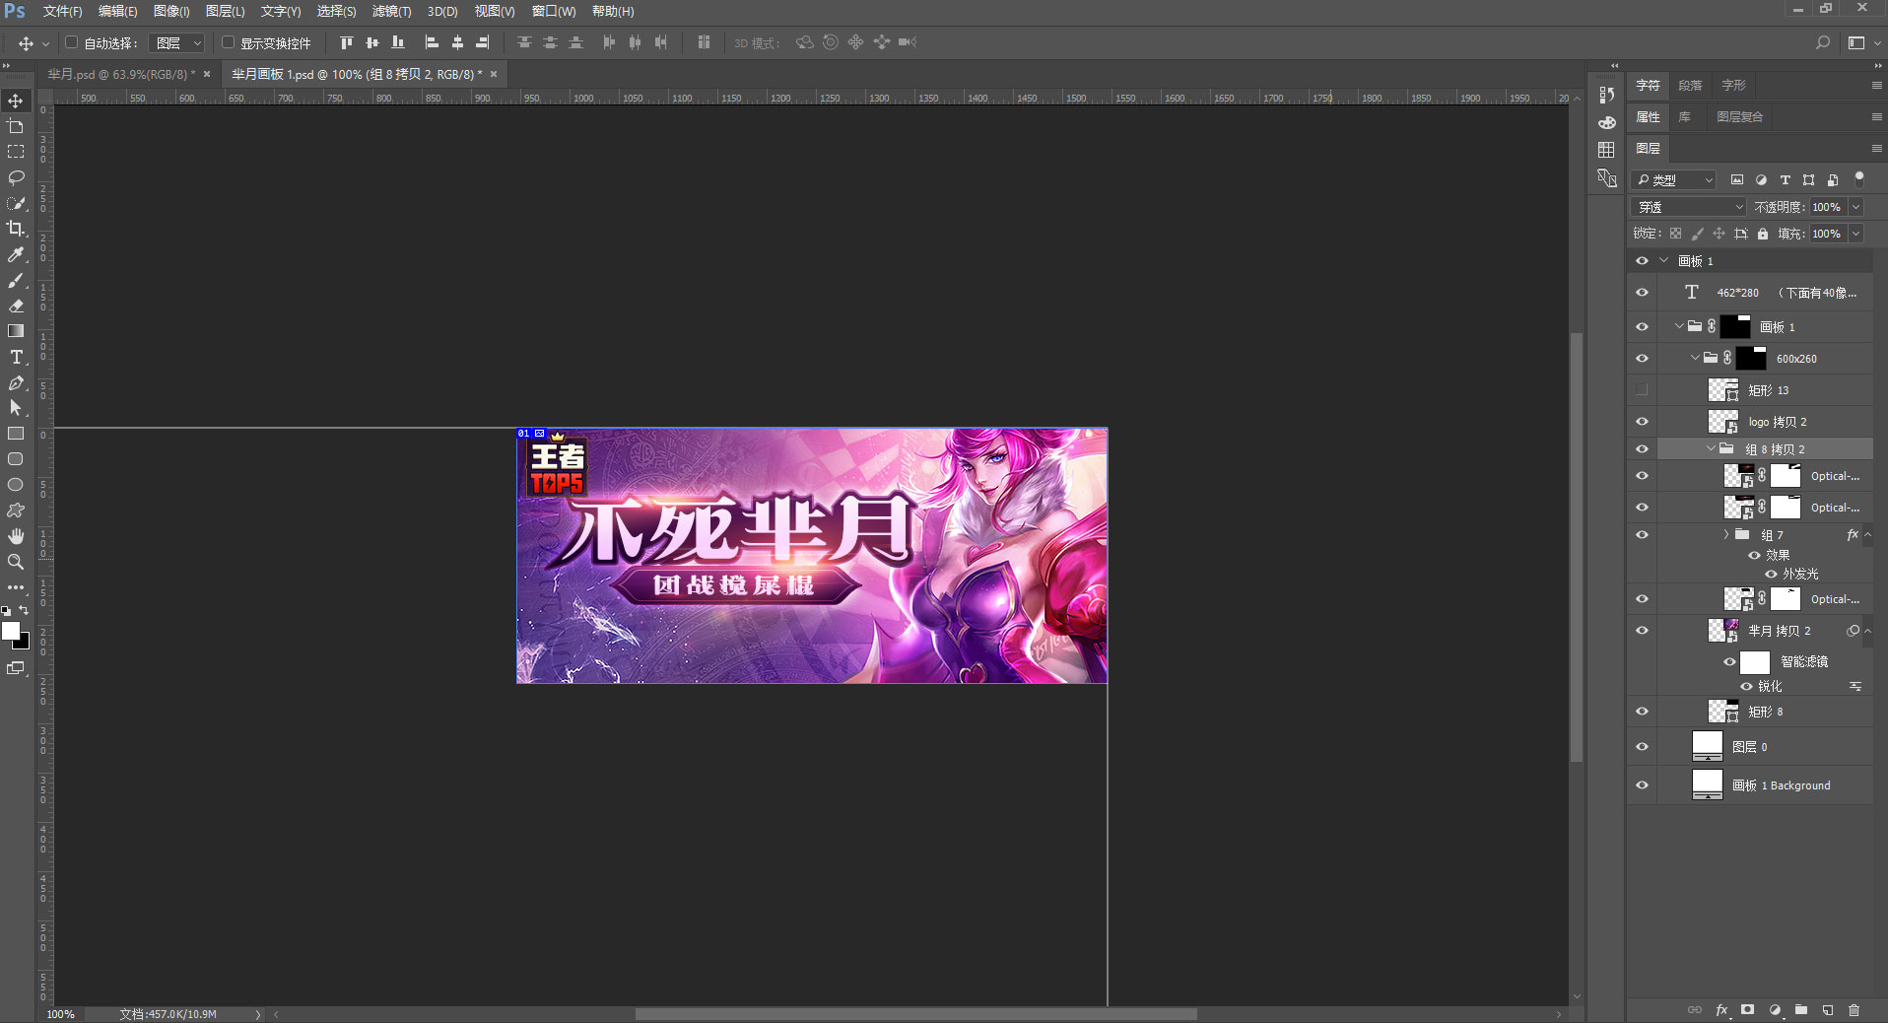Switch to the 芈月.psd document tab
This screenshot has width=1888, height=1023.
pyautogui.click(x=121, y=74)
